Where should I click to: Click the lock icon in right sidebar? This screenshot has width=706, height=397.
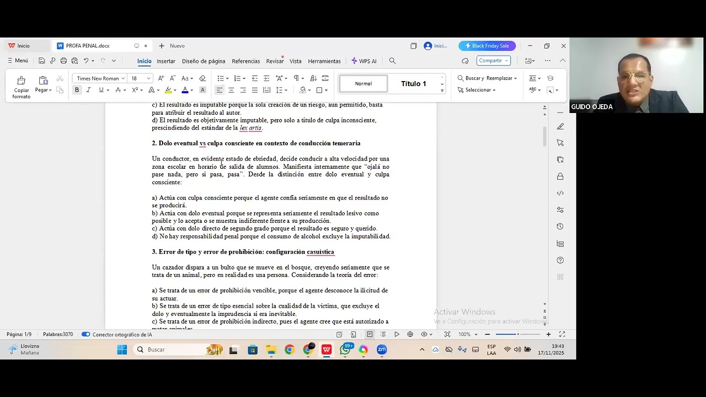coord(560,176)
